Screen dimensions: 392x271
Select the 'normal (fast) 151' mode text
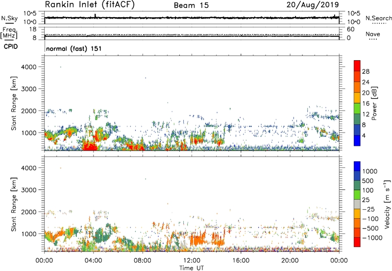74,48
